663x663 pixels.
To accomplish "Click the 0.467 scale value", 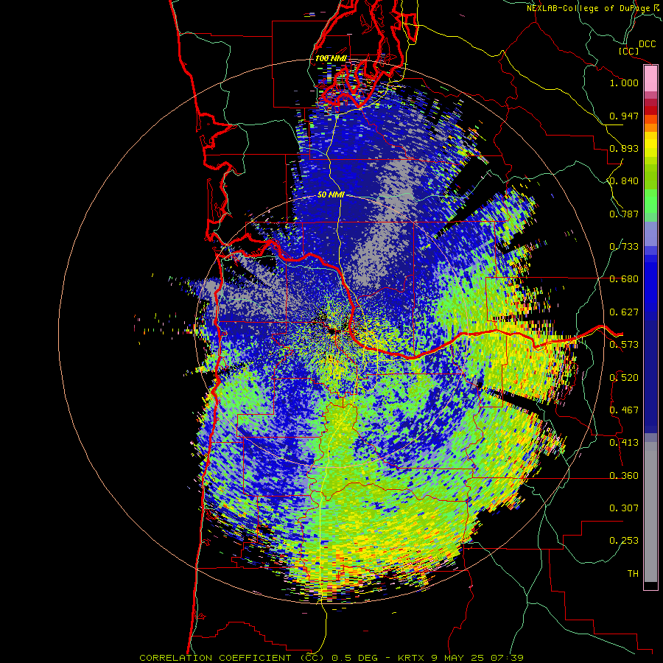I will tap(624, 410).
